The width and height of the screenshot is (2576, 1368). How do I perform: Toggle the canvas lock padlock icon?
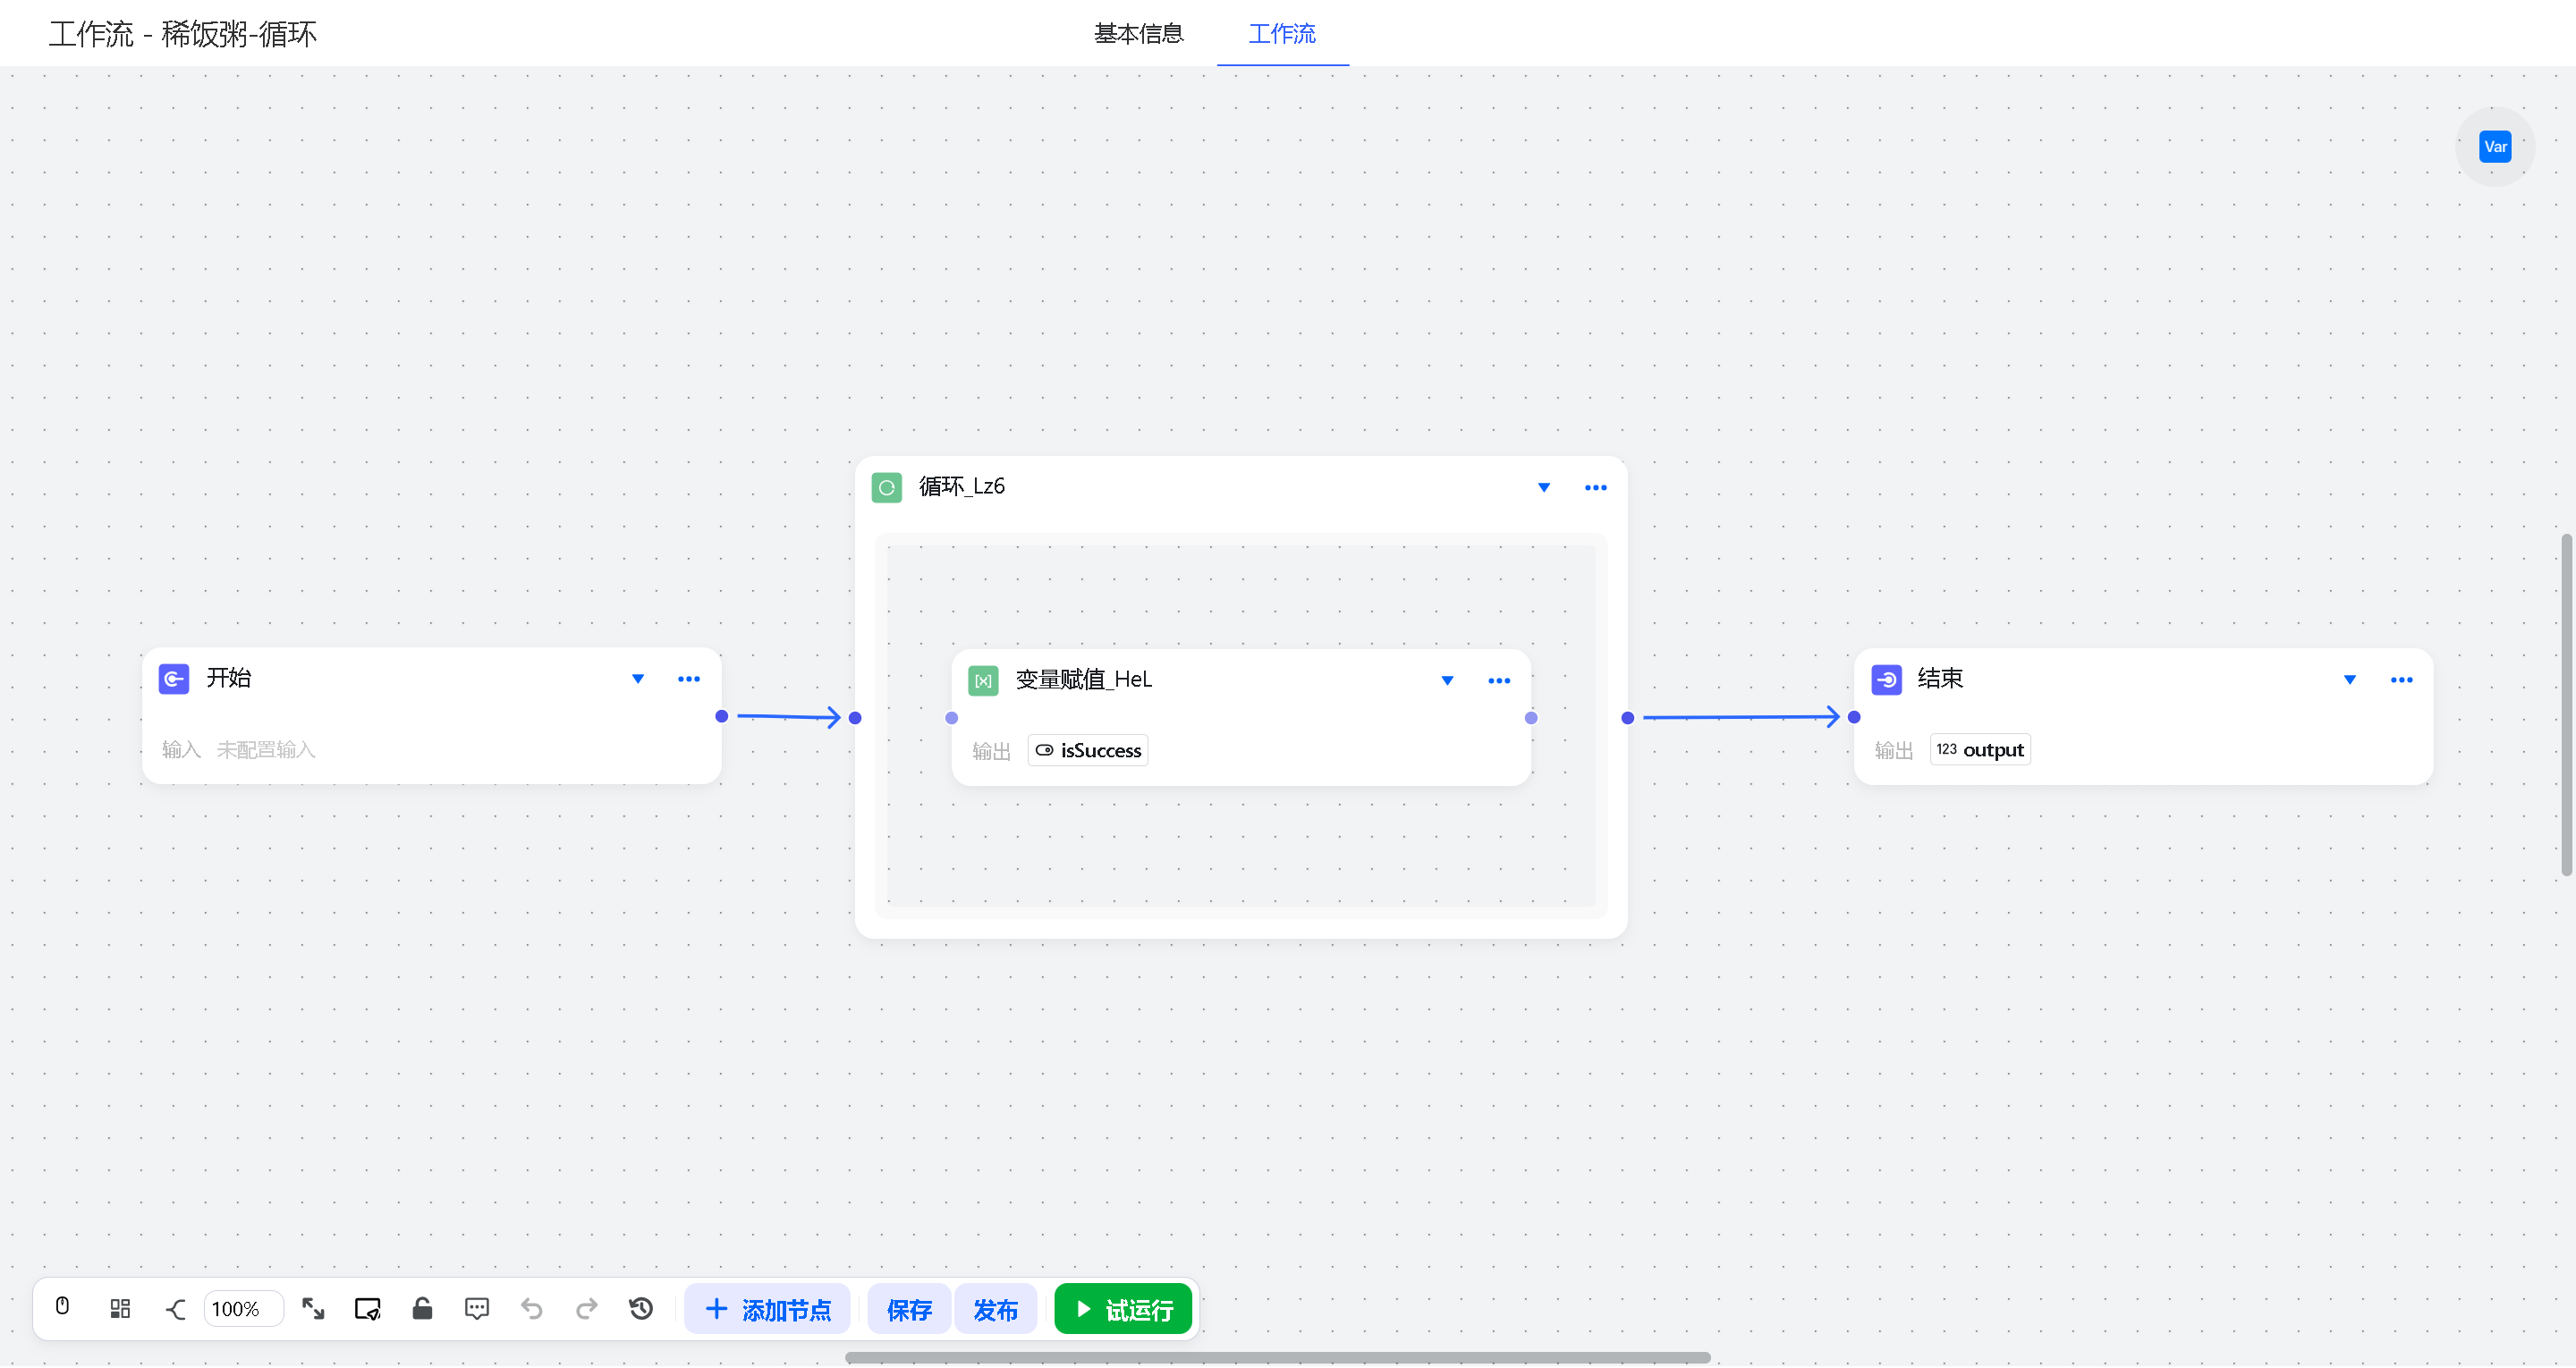[422, 1309]
